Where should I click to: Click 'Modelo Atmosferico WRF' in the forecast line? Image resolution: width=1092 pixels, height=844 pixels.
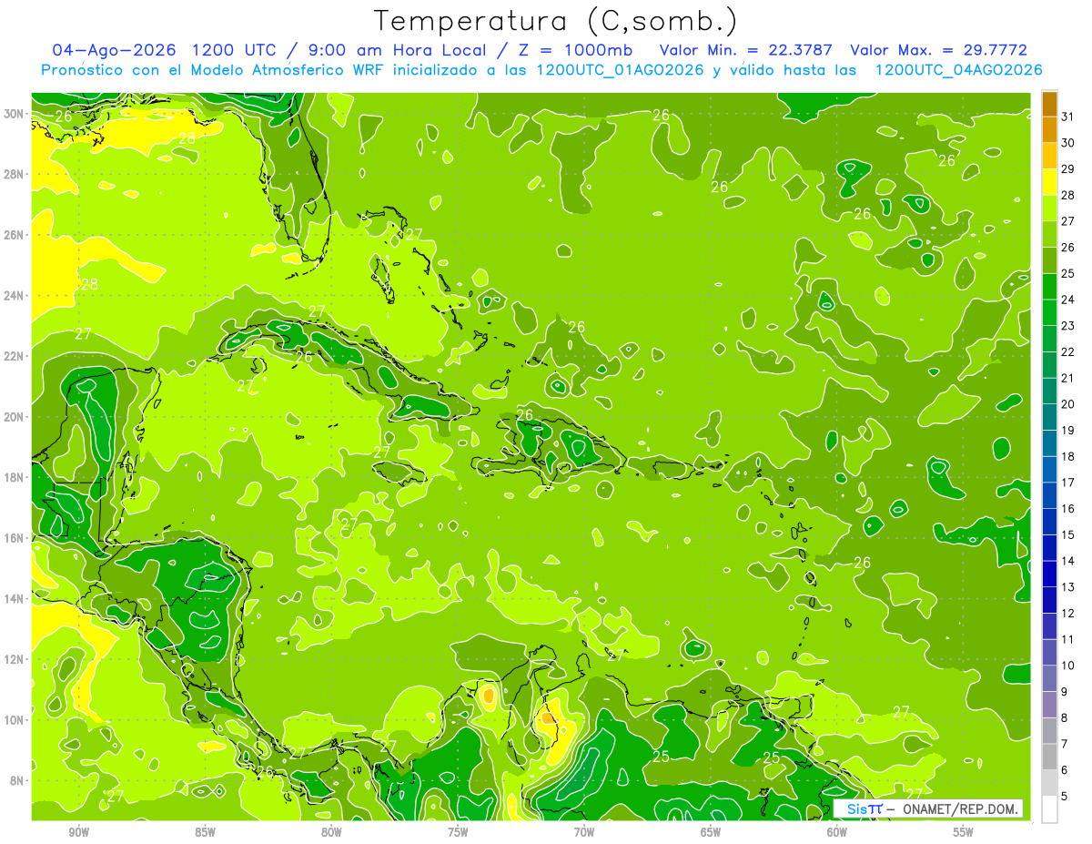coord(297,70)
